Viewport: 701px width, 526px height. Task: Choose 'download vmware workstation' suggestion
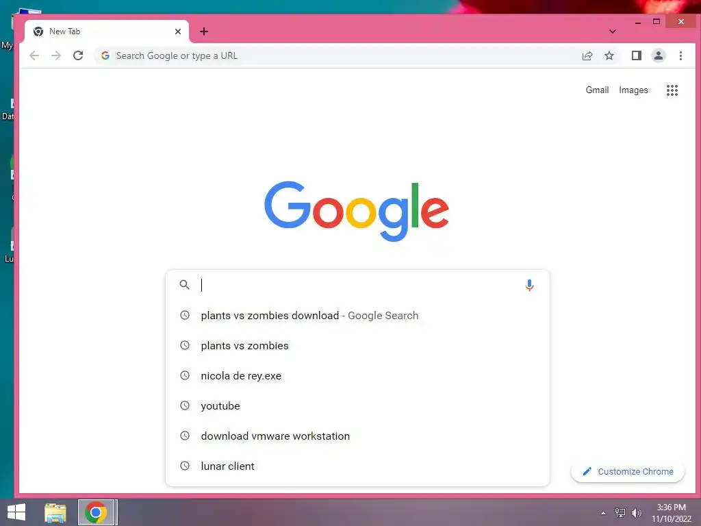[x=357, y=436]
